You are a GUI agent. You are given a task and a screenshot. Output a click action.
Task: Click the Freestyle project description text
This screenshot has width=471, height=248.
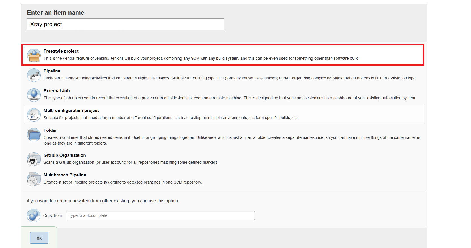(x=201, y=58)
